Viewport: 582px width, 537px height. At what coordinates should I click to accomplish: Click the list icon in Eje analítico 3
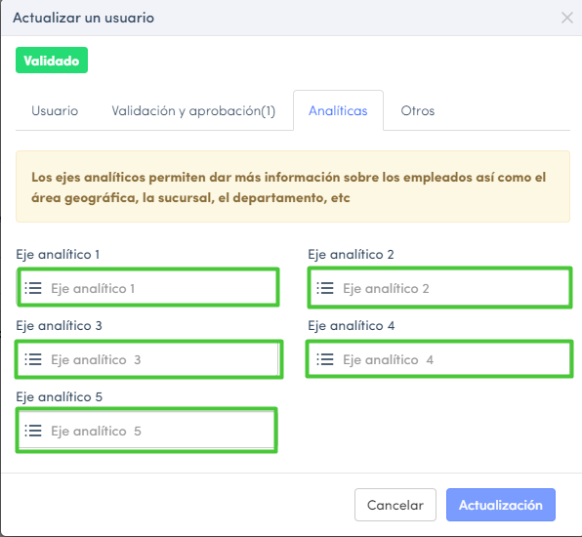33,359
